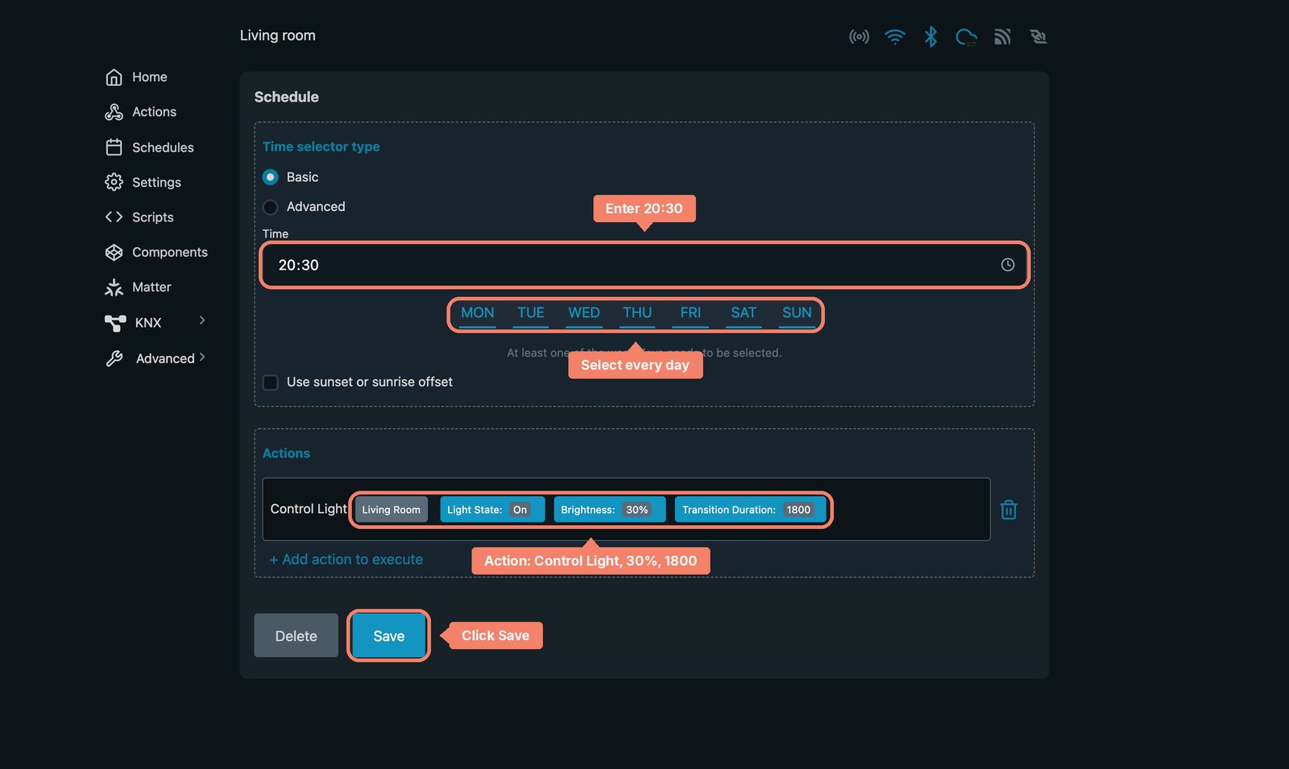Enable the sunset or sunrise offset checkbox

point(271,382)
